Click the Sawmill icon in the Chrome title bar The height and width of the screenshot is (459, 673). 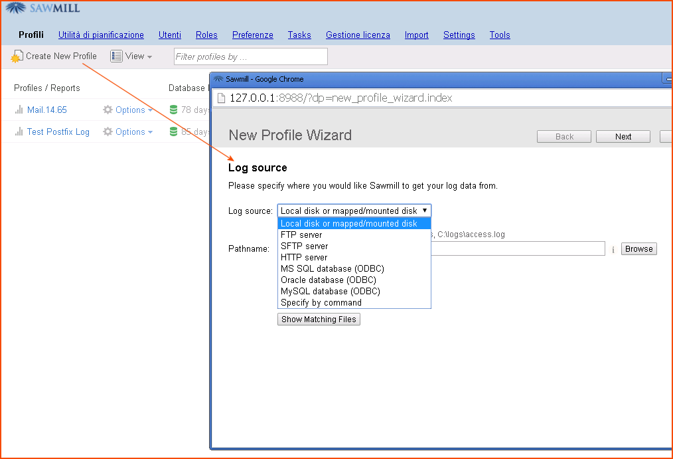tap(218, 79)
